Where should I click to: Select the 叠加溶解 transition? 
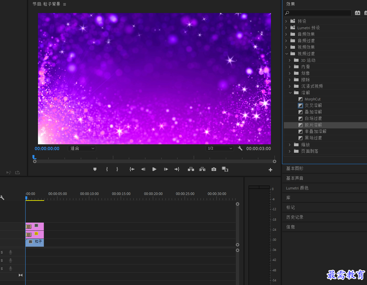pyautogui.click(x=313, y=112)
